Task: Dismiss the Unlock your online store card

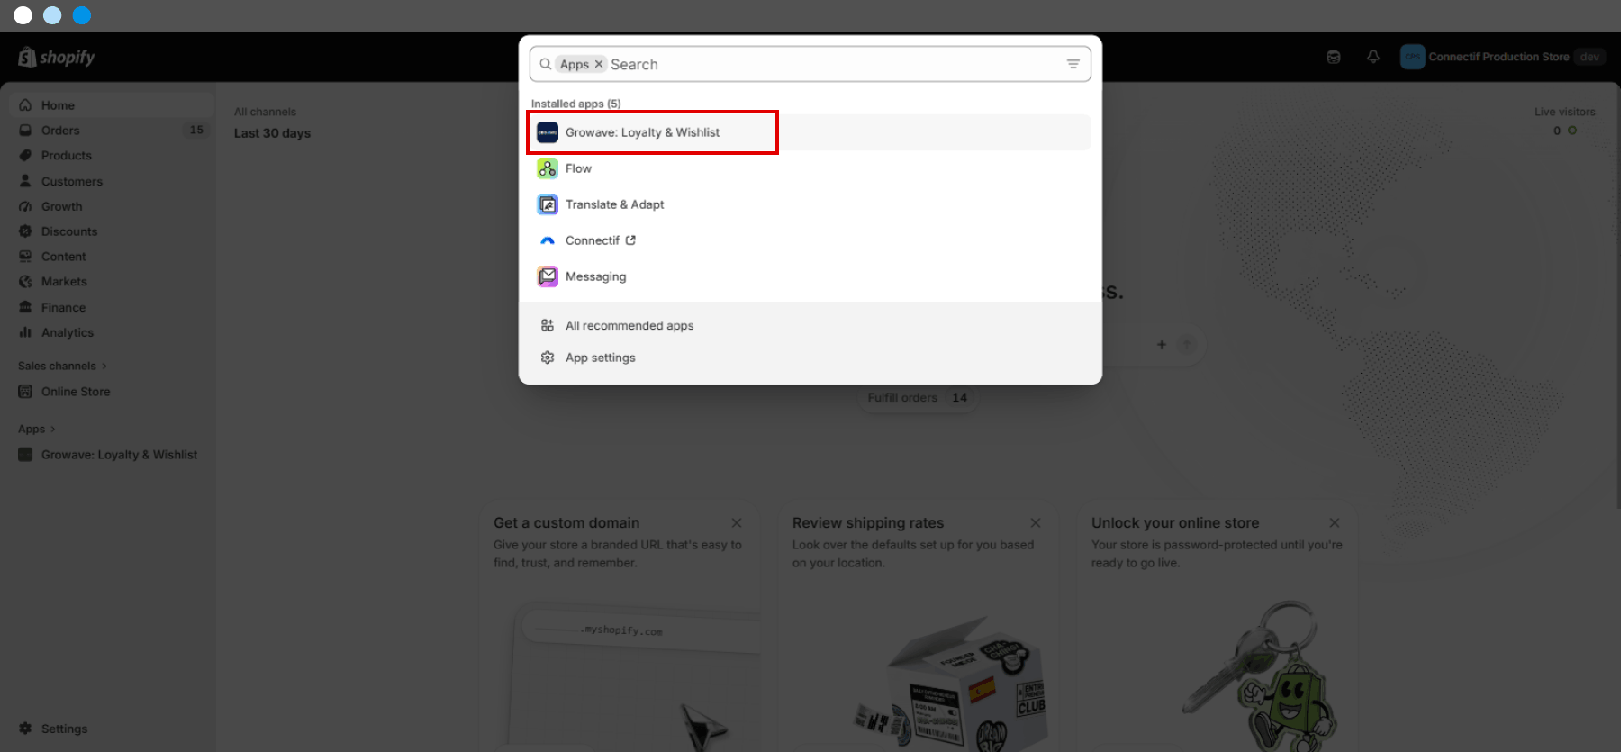Action: click(x=1335, y=523)
